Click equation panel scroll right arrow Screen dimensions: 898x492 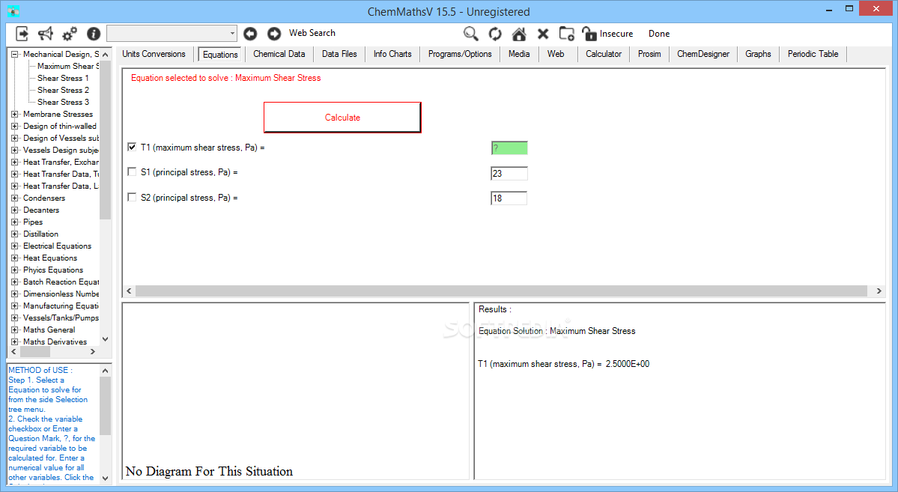[x=879, y=291]
